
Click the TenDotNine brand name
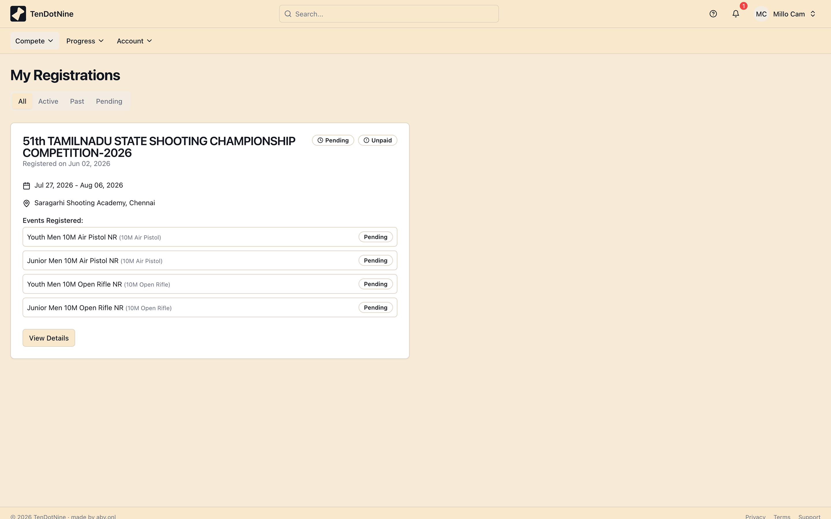click(x=52, y=14)
